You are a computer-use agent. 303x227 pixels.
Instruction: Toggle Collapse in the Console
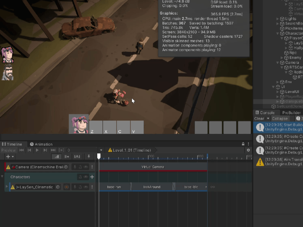[280, 119]
